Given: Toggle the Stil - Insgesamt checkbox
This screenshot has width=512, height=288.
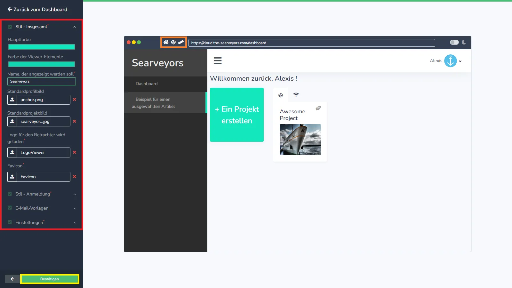Looking at the screenshot, I should click(10, 27).
